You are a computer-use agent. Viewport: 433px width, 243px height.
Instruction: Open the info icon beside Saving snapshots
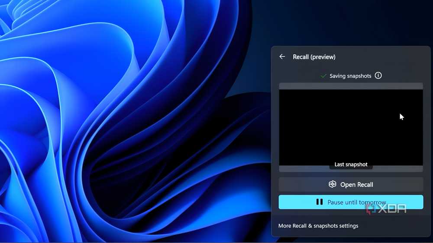coord(378,76)
